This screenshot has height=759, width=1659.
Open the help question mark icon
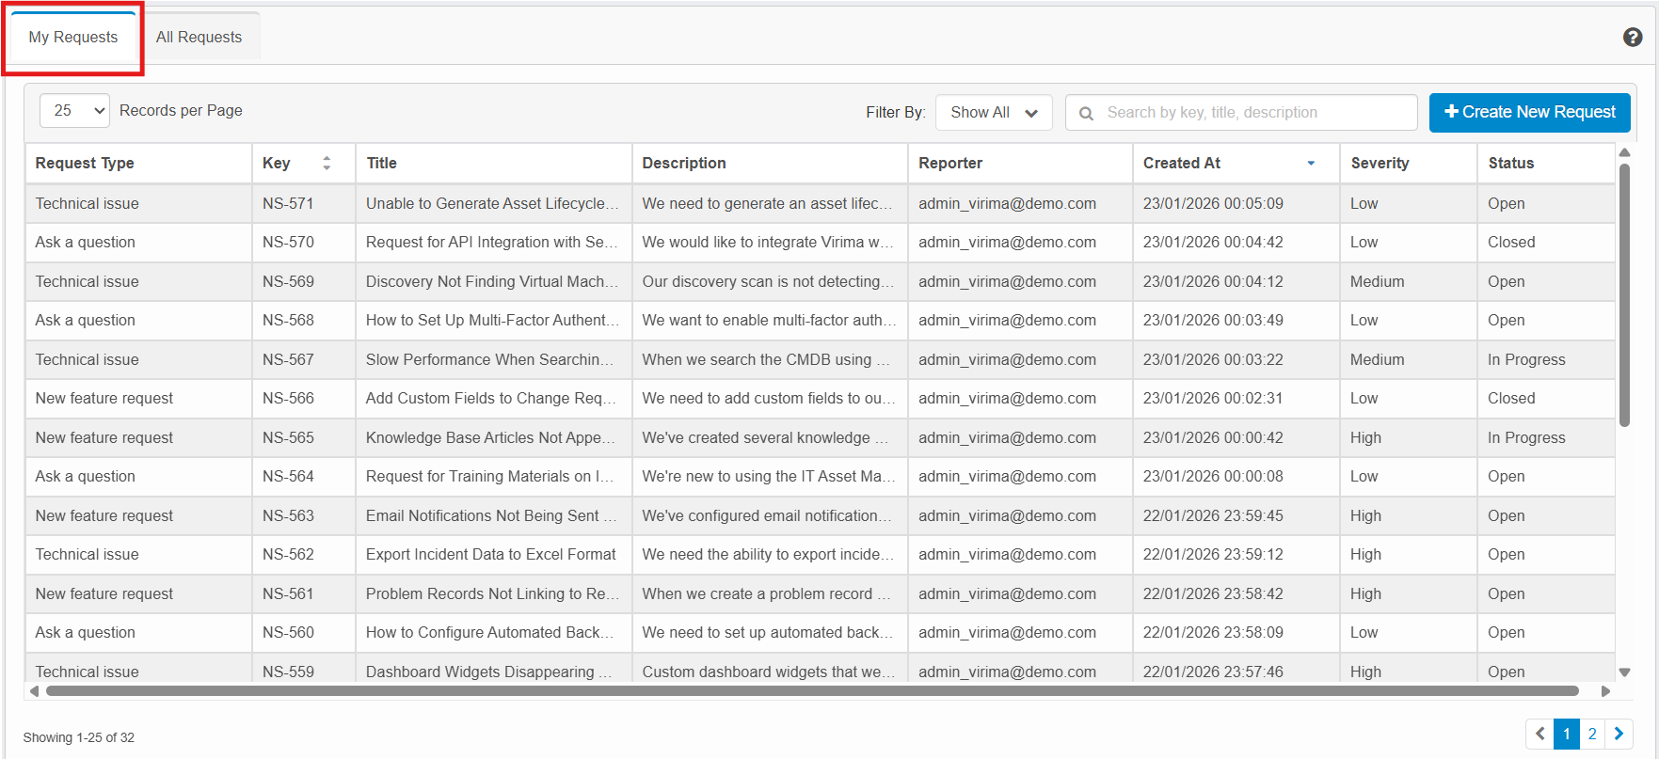pos(1633,37)
